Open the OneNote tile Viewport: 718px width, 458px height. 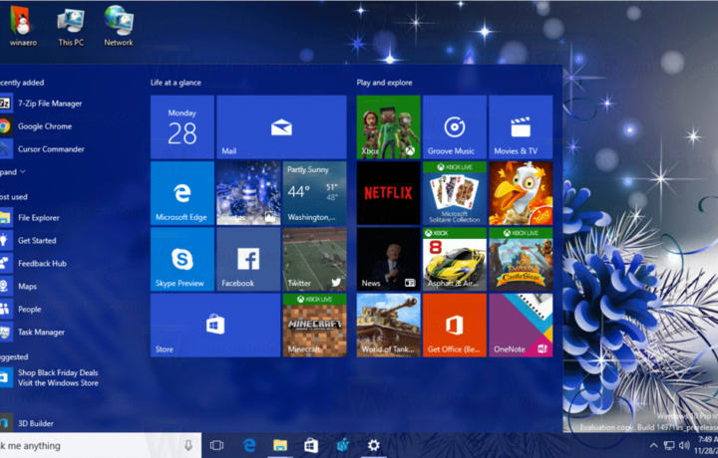coord(521,325)
